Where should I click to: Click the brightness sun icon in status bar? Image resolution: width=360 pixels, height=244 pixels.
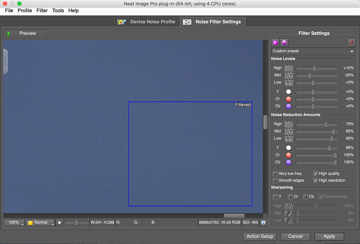[59, 223]
